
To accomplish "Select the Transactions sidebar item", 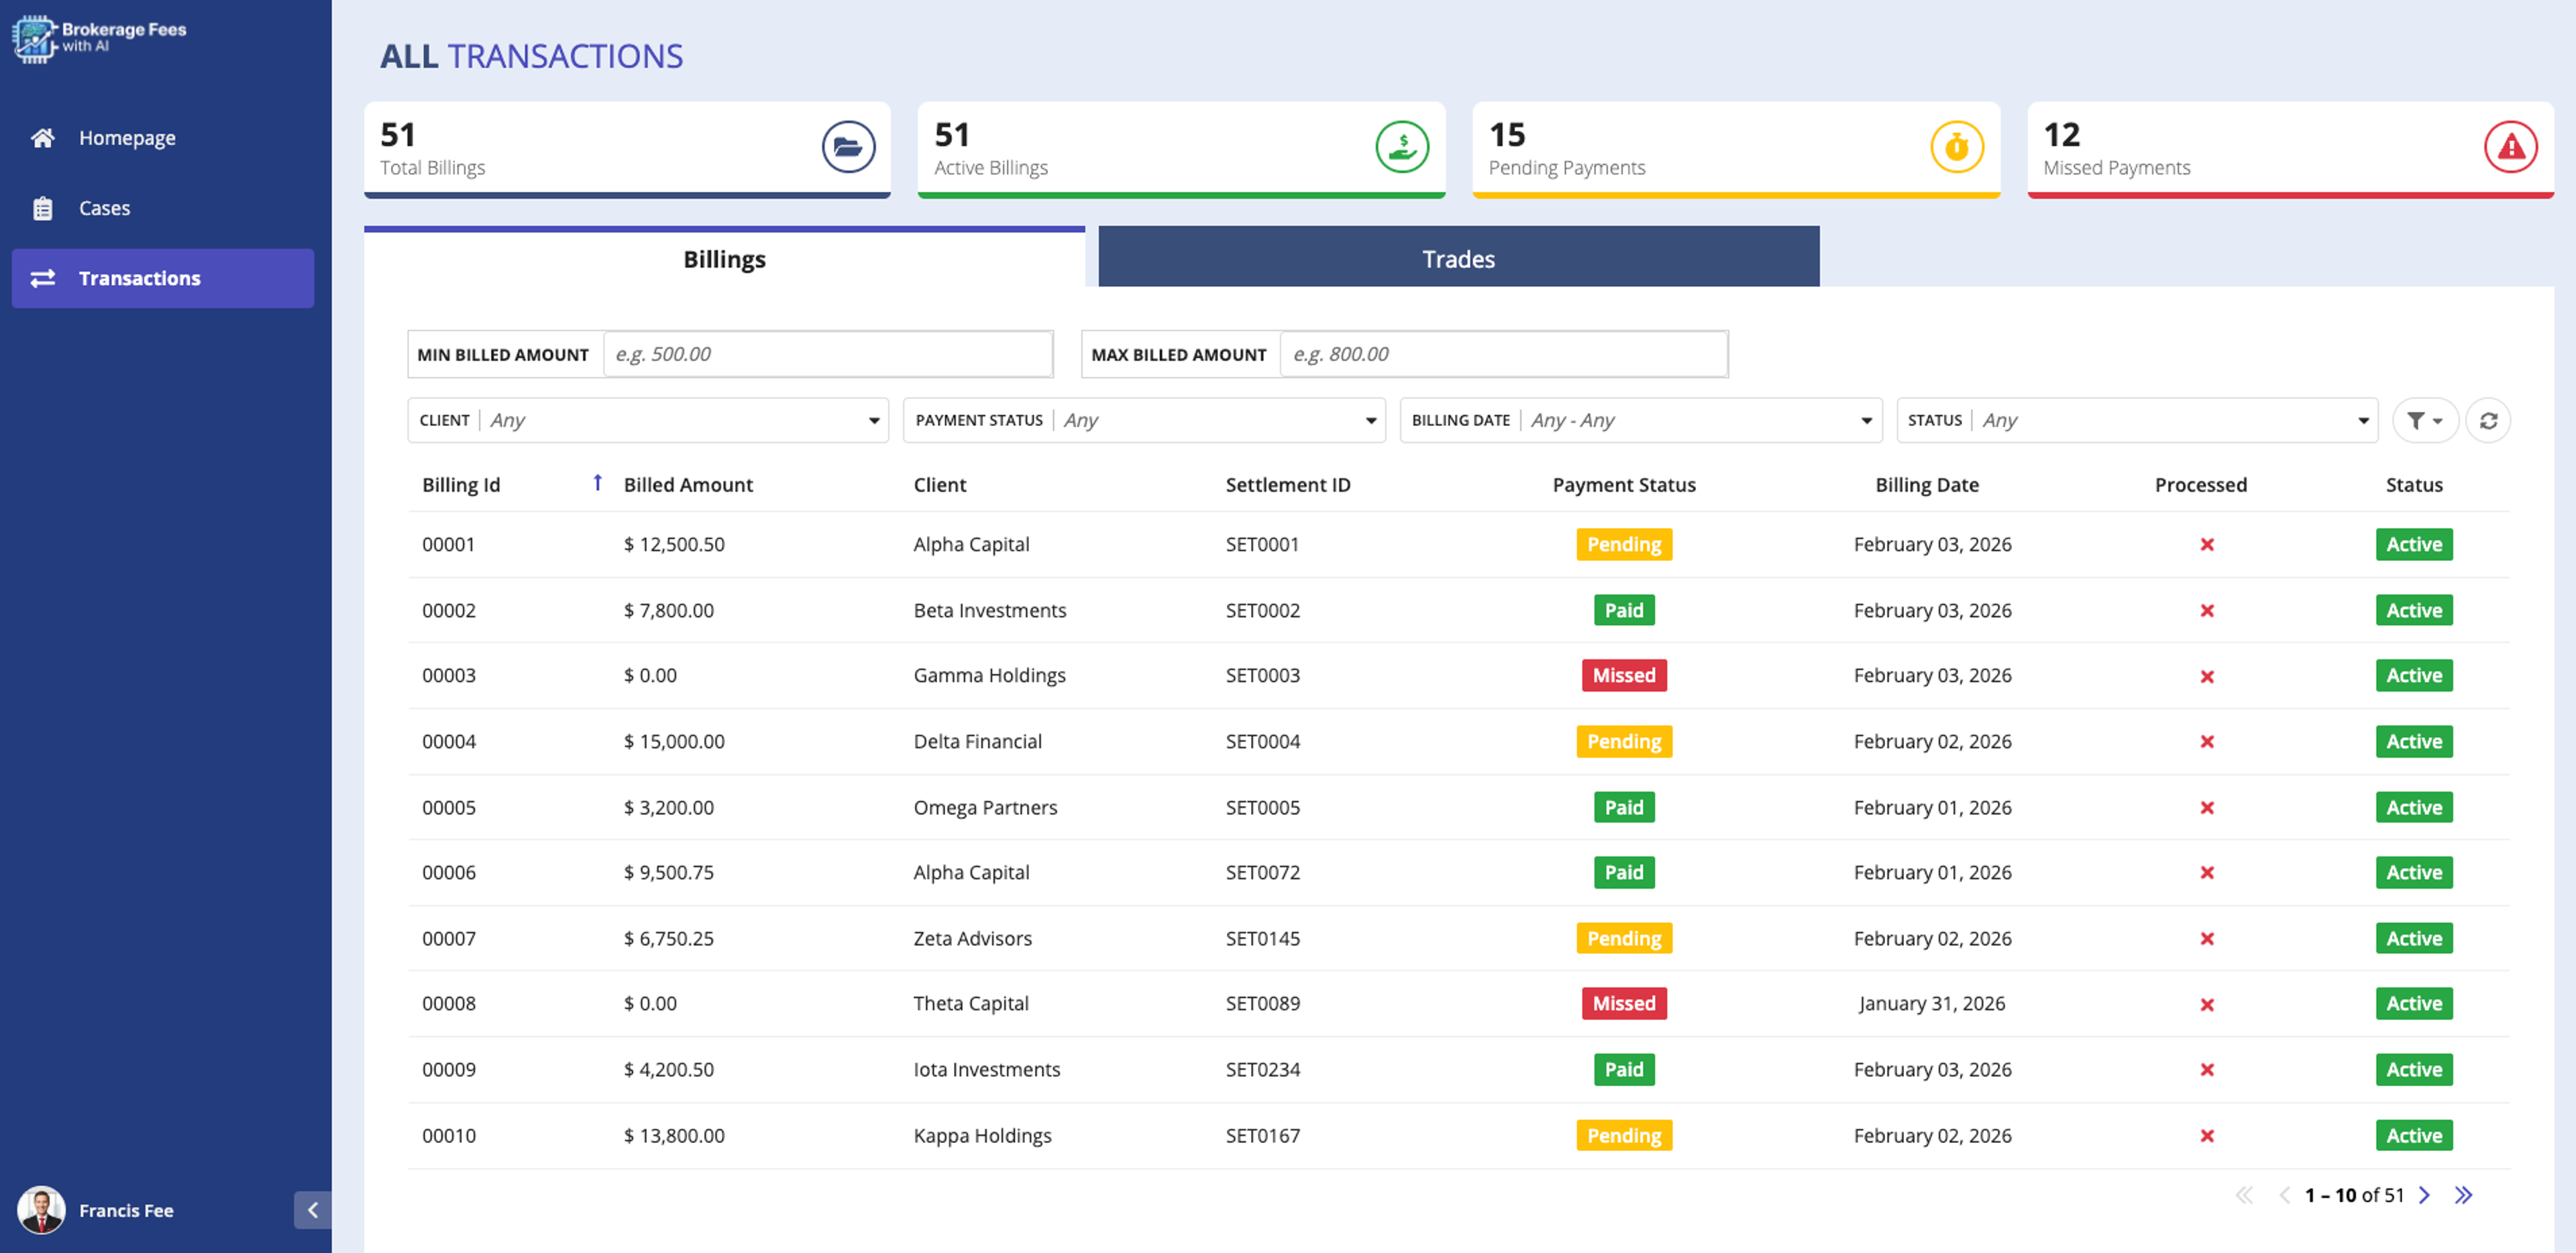I will [x=163, y=278].
